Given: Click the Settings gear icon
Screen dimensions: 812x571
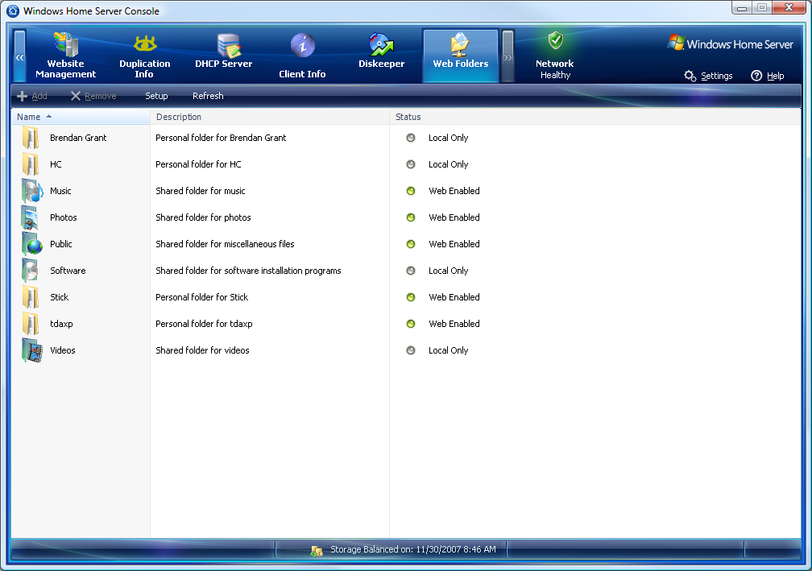Looking at the screenshot, I should pyautogui.click(x=690, y=76).
